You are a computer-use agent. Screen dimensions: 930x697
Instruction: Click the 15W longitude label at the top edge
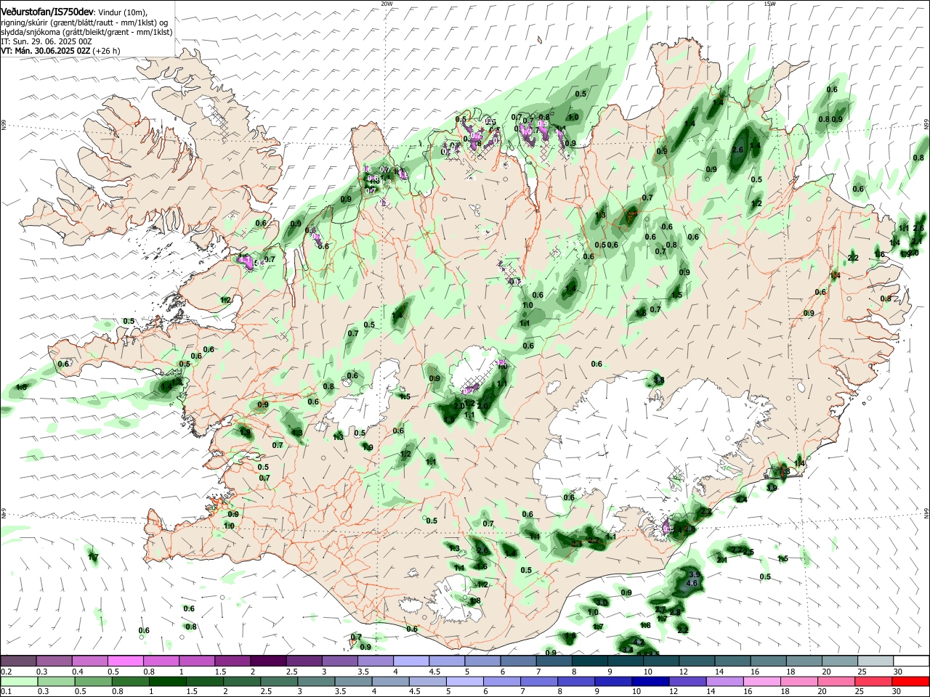click(x=769, y=4)
